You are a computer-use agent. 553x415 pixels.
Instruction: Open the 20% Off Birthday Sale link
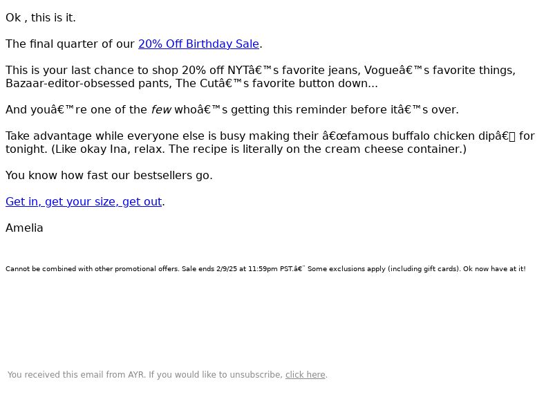[198, 44]
